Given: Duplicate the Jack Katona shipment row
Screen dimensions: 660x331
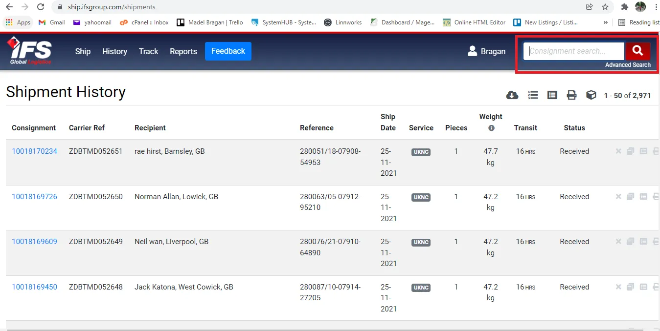Looking at the screenshot, I should 630,287.
